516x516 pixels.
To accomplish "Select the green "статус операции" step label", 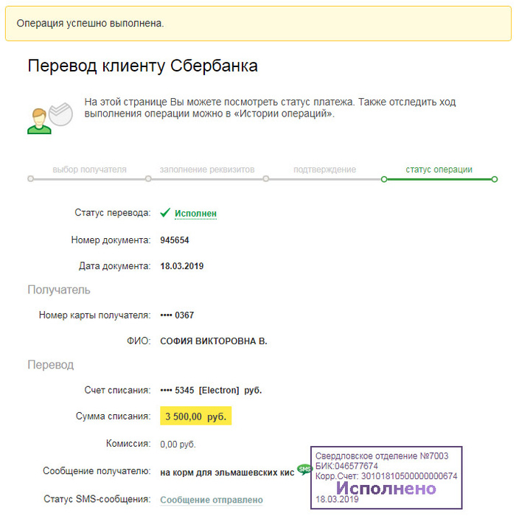I will tap(439, 170).
